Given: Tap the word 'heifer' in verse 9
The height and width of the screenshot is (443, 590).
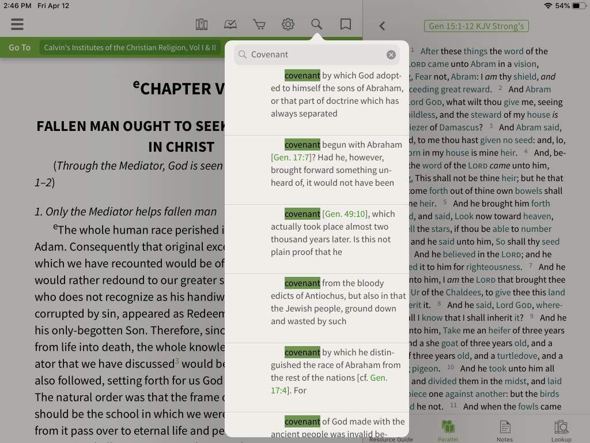Looking at the screenshot, I should [x=500, y=331].
